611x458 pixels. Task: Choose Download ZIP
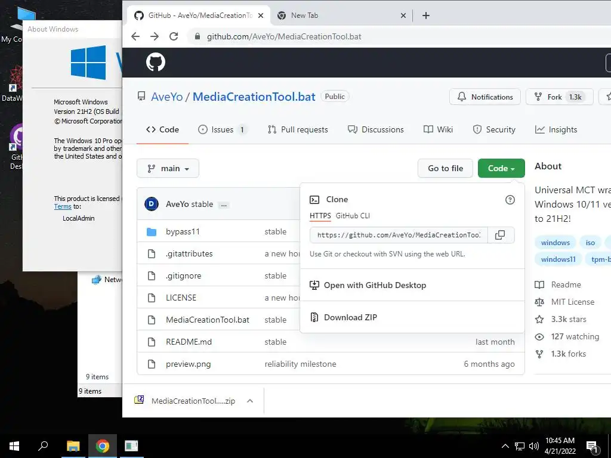pyautogui.click(x=412, y=317)
